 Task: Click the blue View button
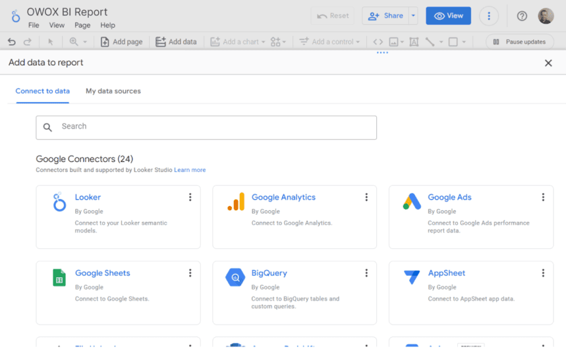tap(448, 16)
